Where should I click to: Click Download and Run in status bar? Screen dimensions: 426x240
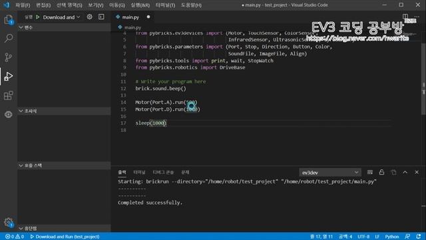[x=65, y=237]
